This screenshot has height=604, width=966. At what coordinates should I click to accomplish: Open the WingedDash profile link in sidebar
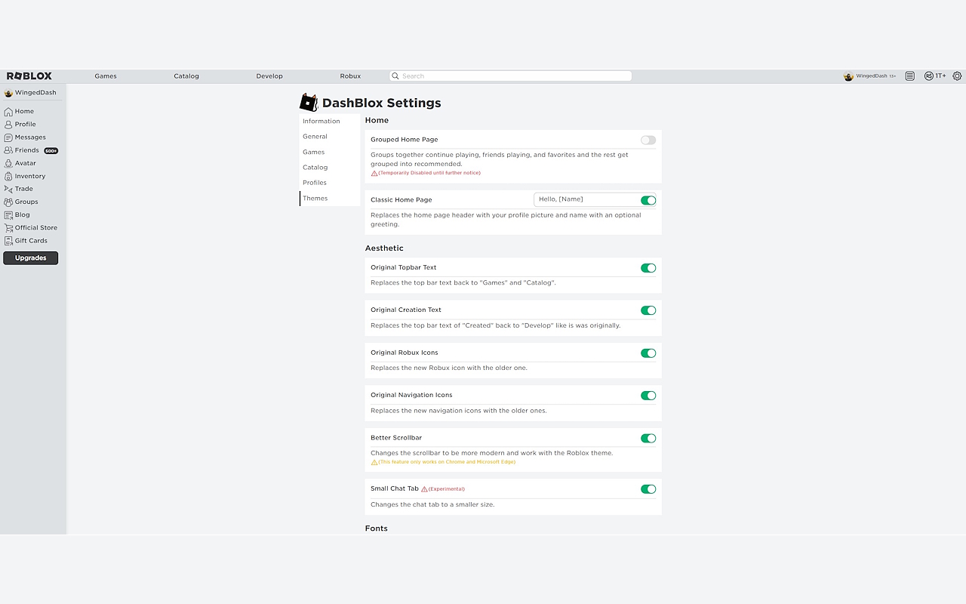coord(35,93)
